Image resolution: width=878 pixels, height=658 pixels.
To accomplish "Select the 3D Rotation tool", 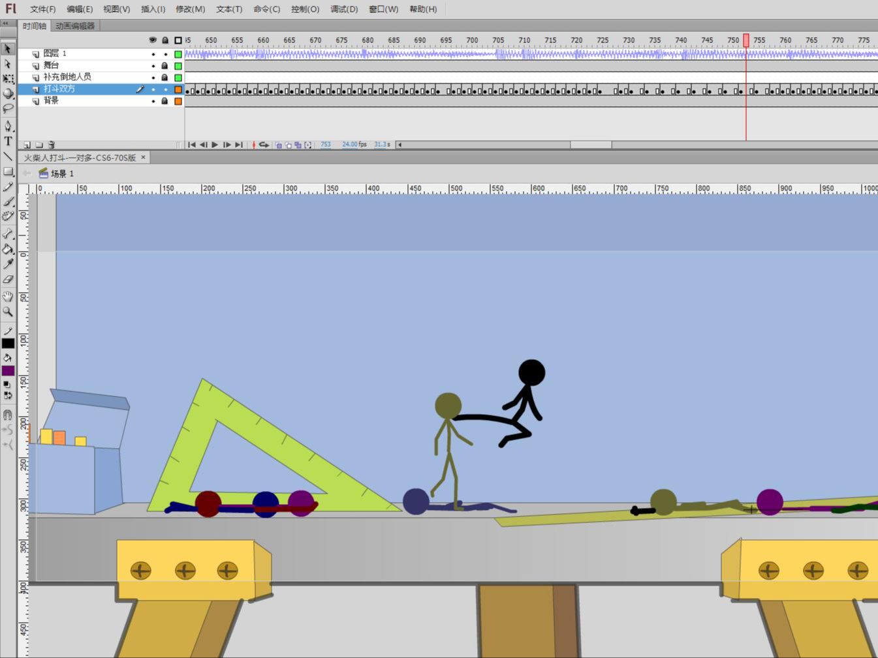I will (8, 93).
